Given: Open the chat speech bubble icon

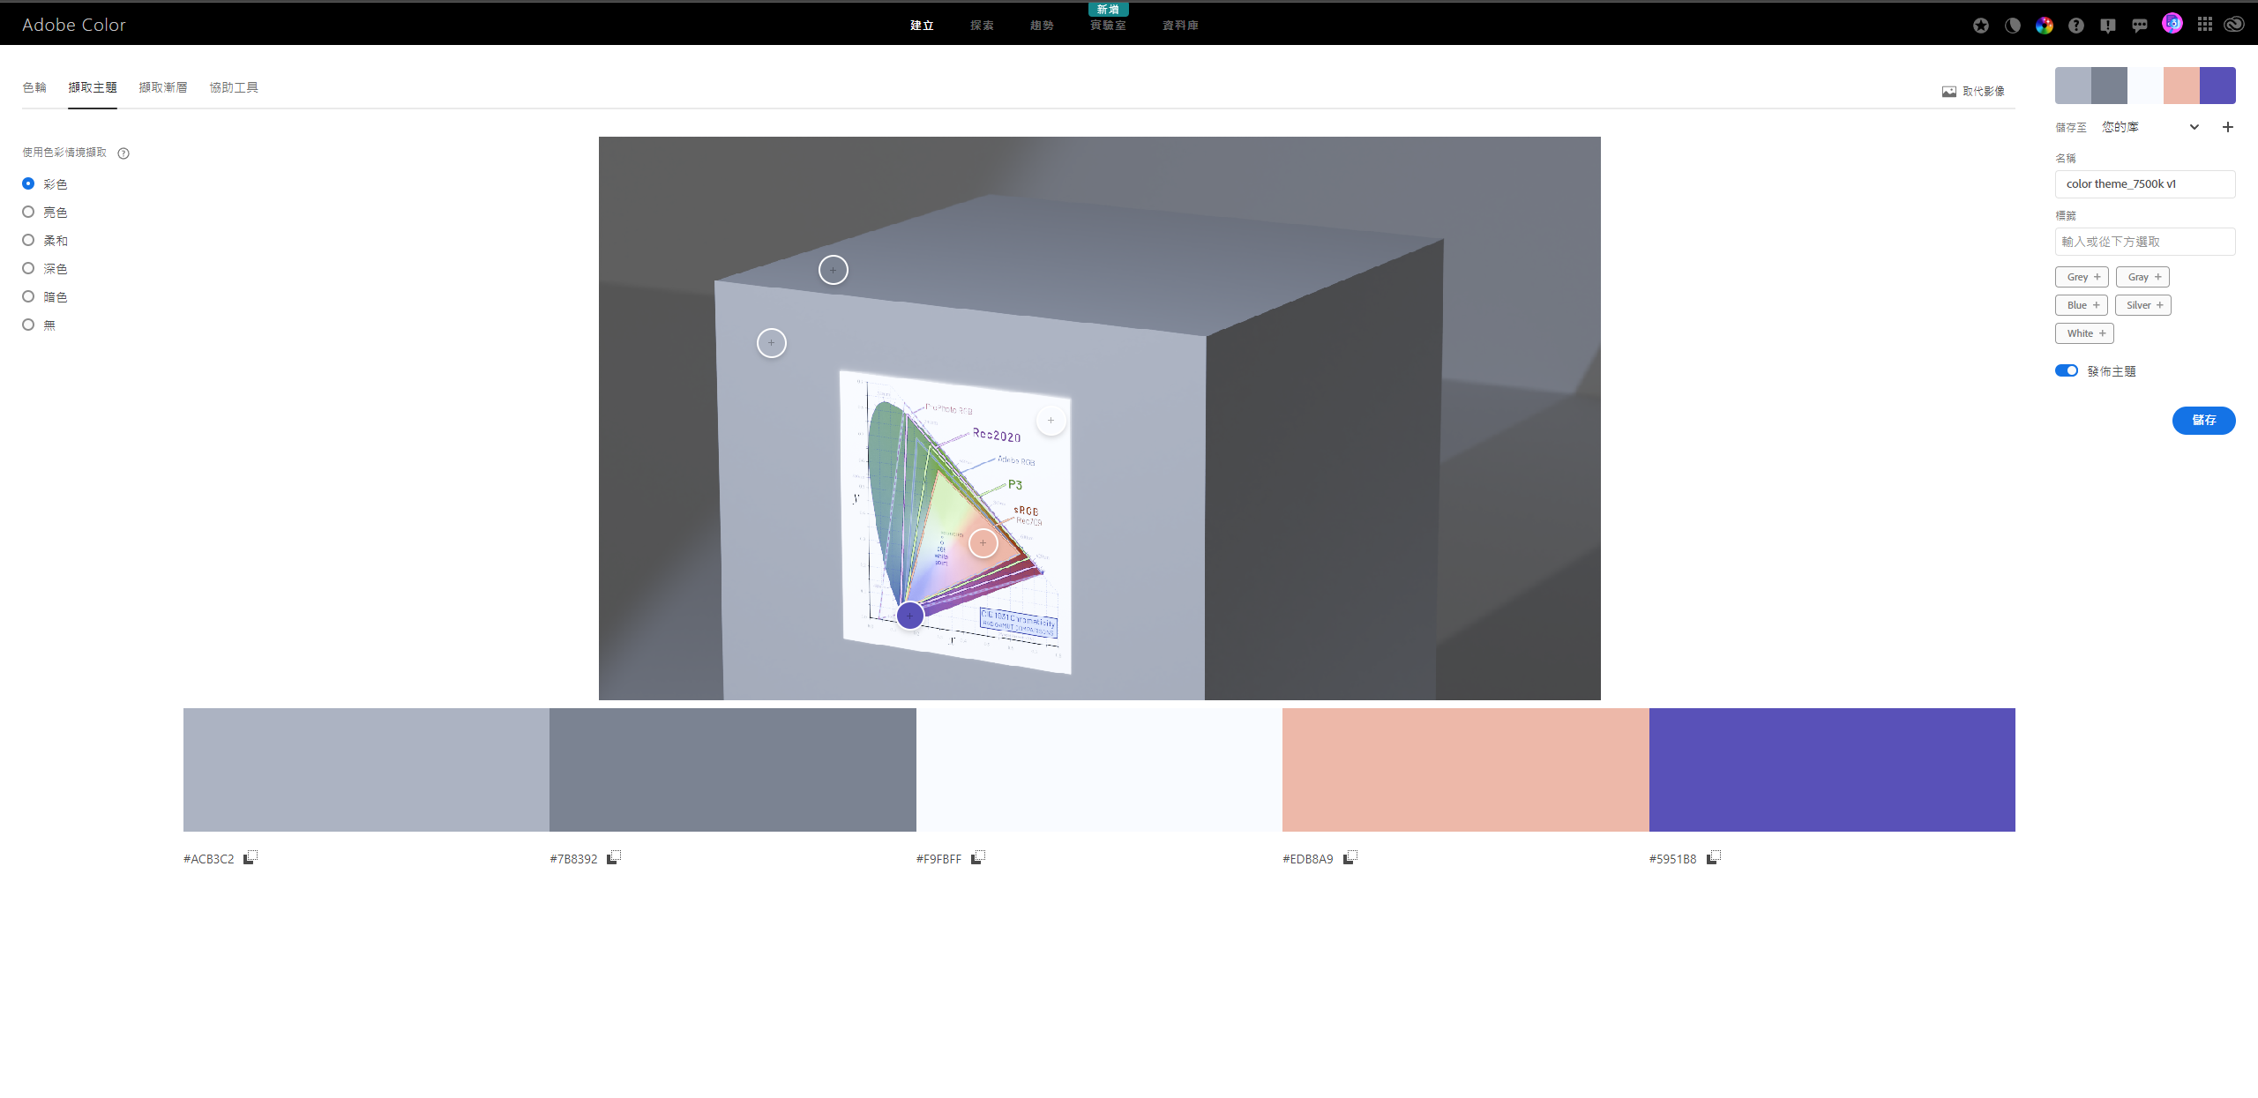Looking at the screenshot, I should 2140,26.
